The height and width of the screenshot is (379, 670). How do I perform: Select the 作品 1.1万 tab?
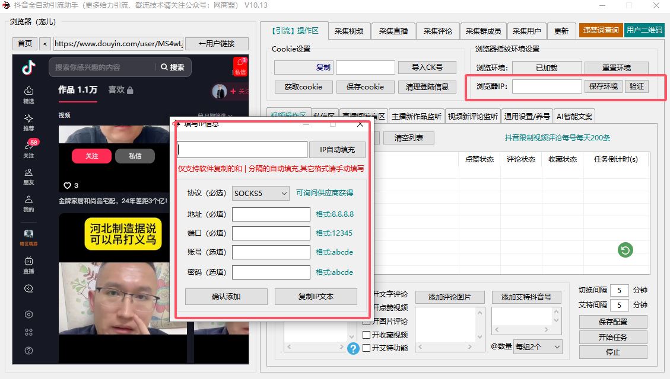click(x=78, y=90)
